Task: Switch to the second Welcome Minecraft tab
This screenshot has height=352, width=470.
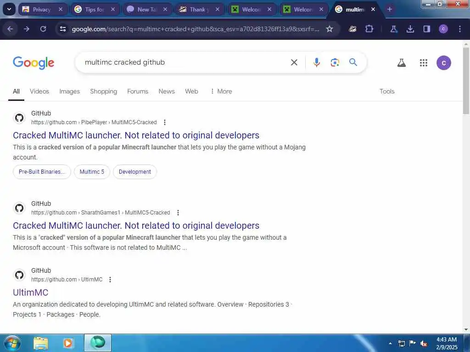Action: (x=303, y=9)
